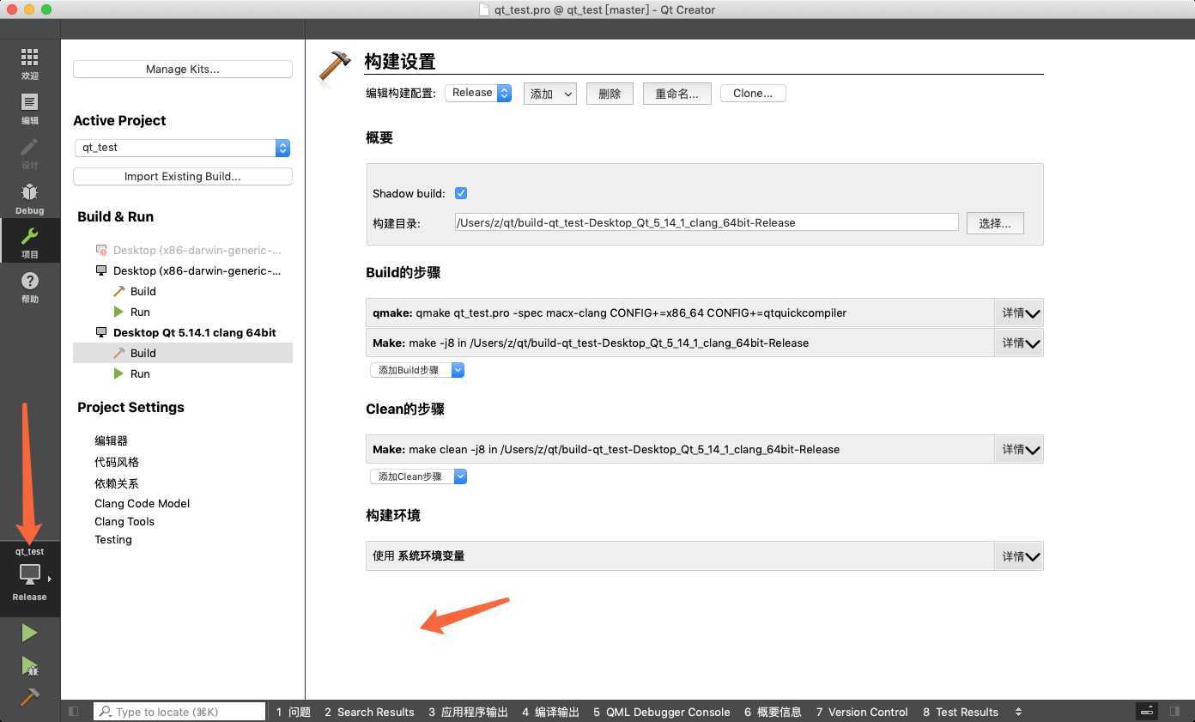Open the Welcome (欢迎) mode
The width and height of the screenshot is (1195, 722).
click(29, 64)
